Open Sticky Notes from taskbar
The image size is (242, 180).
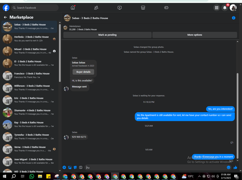coord(48,176)
